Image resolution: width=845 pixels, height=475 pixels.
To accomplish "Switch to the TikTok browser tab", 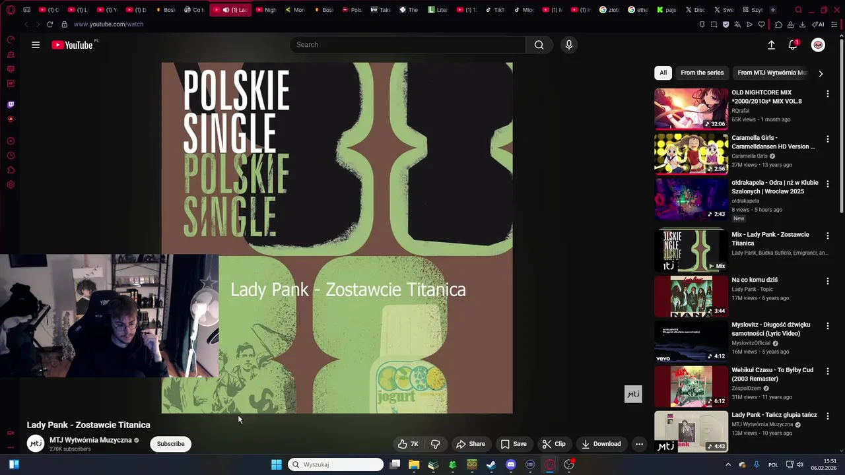I will point(495,10).
